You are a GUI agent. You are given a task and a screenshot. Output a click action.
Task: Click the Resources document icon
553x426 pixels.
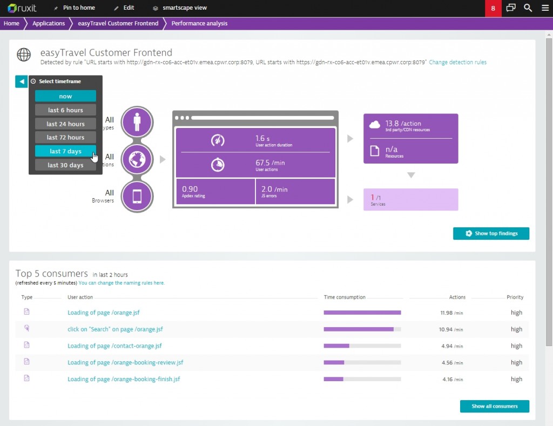(375, 151)
